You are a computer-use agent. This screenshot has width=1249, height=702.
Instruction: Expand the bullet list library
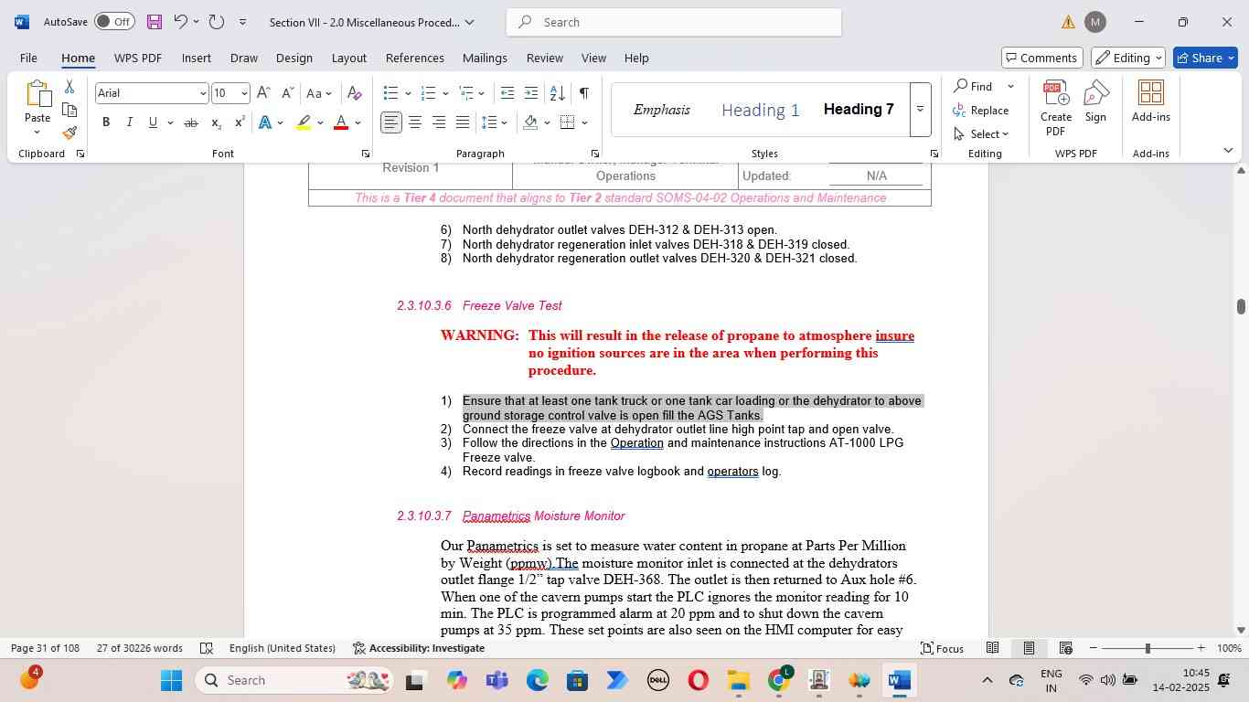[x=407, y=93]
